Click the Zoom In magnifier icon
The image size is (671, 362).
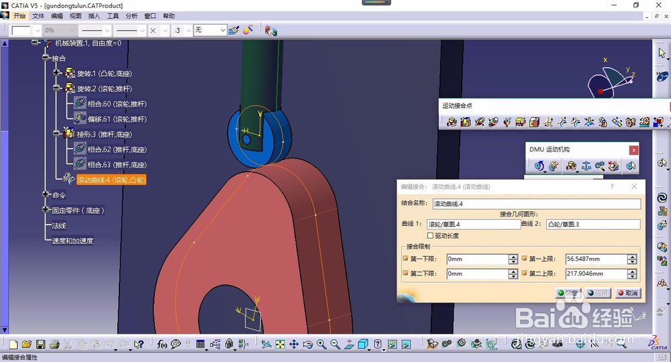click(321, 345)
